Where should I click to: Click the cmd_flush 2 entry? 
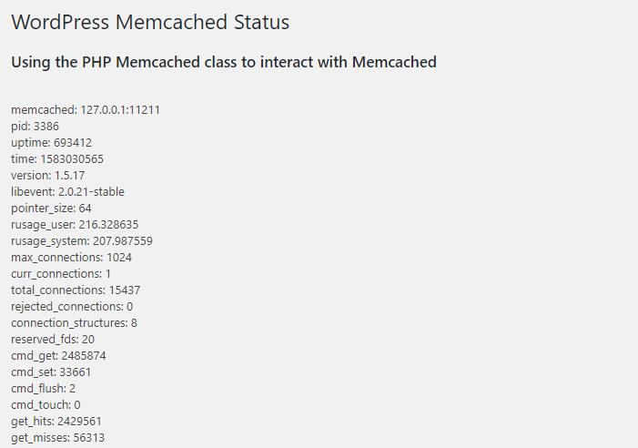point(43,389)
